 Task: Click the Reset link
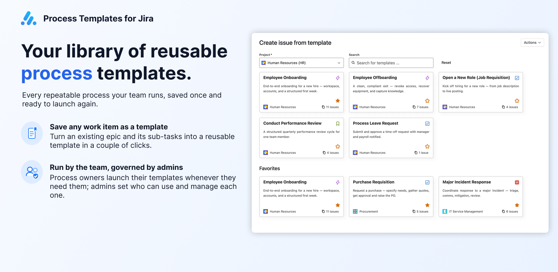(x=446, y=63)
